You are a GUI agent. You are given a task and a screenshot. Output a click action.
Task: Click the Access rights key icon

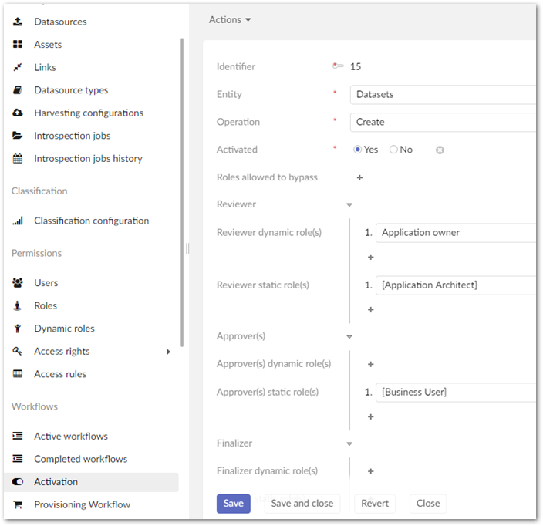(18, 352)
